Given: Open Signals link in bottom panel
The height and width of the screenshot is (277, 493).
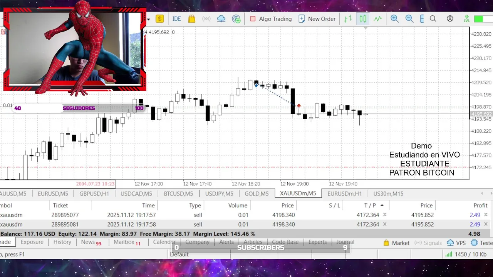Looking at the screenshot, I should pyautogui.click(x=428, y=243).
